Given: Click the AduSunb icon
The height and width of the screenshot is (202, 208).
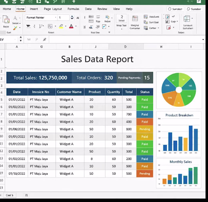Looking at the screenshot, I should coord(146,17).
